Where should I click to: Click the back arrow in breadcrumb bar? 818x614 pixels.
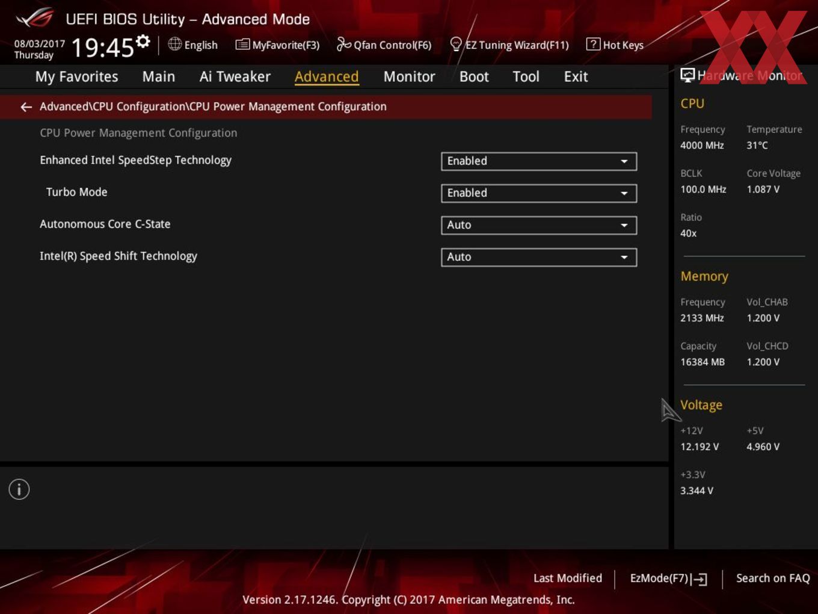click(x=26, y=107)
